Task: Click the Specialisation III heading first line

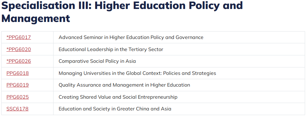Action: (122, 5)
